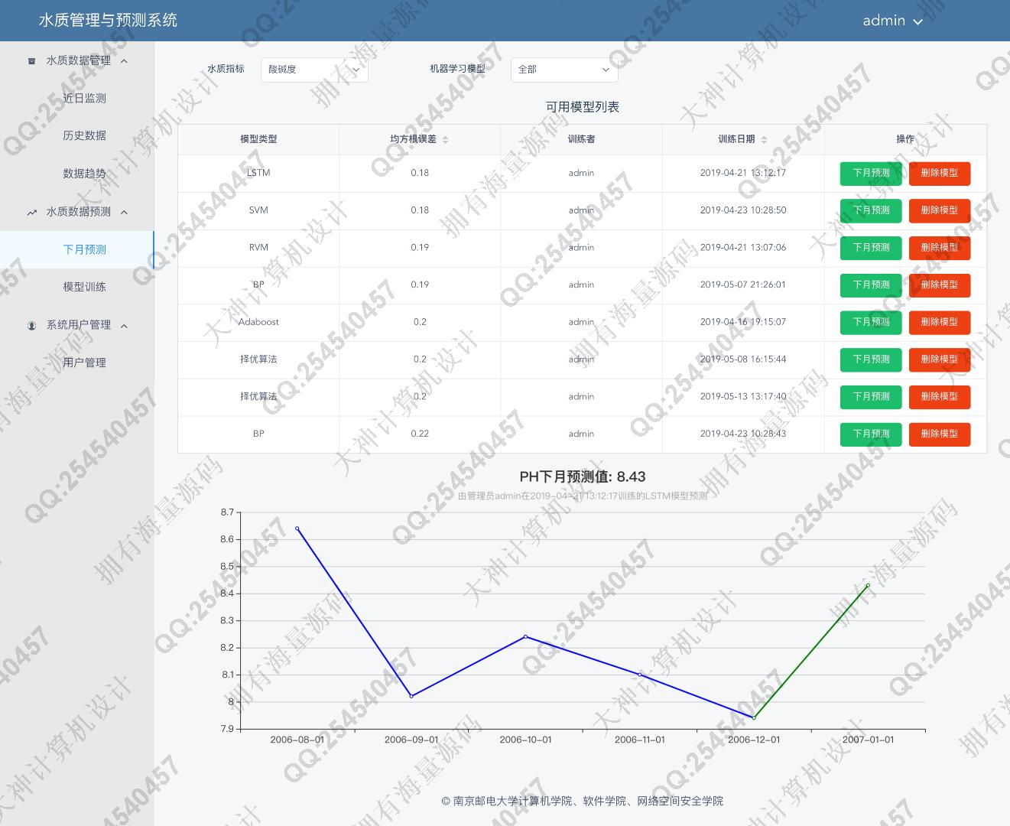Click the 2007-01-01 predicted data point
1010x826 pixels.
coord(868,585)
